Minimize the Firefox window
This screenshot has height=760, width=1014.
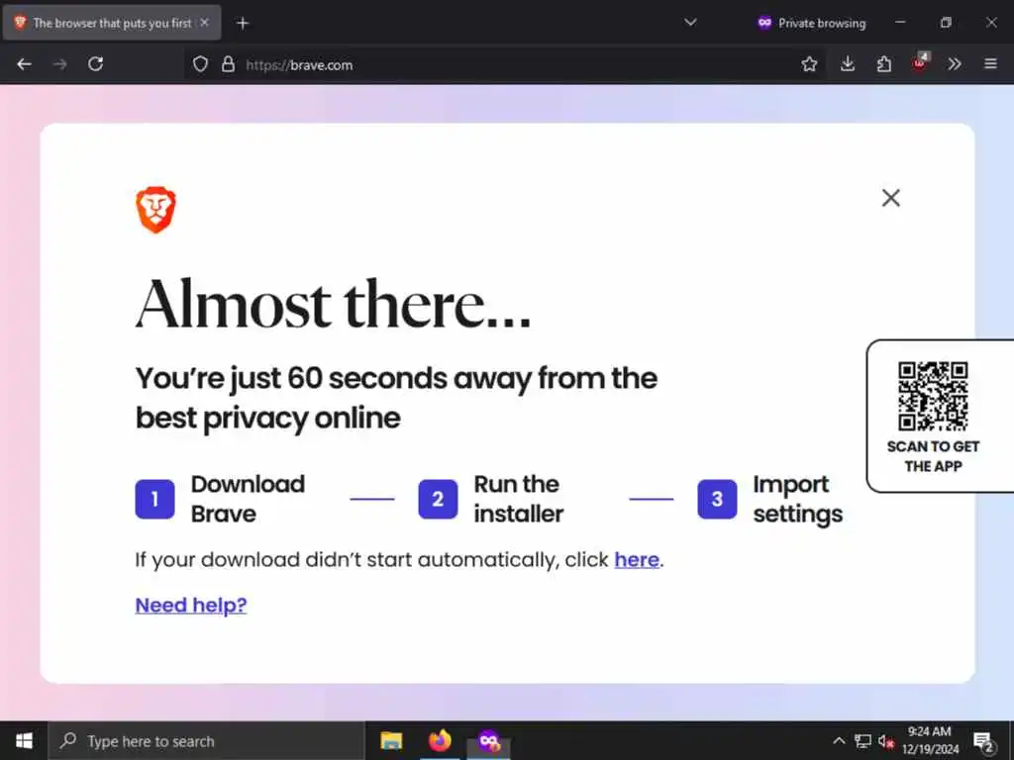[900, 23]
